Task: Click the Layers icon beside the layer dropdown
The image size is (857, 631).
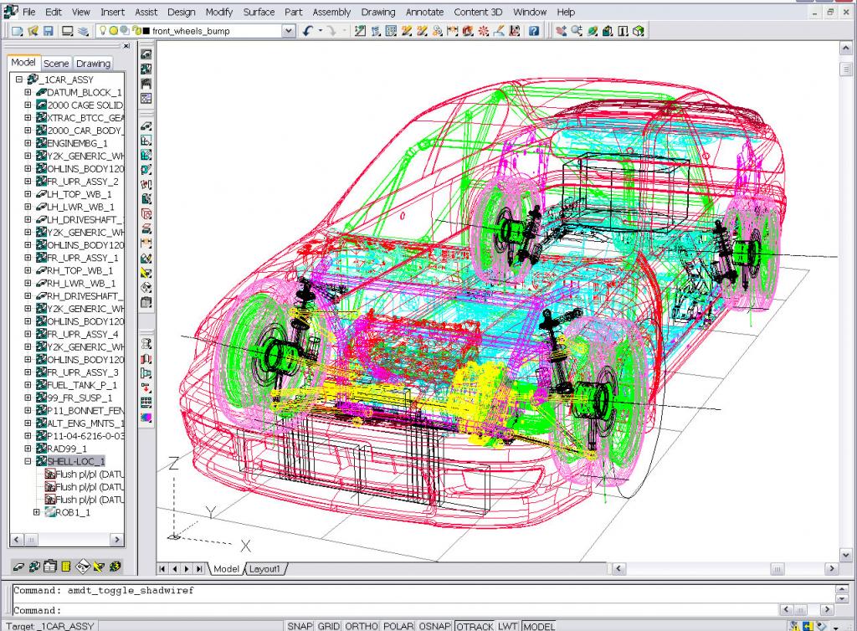Action: [84, 31]
